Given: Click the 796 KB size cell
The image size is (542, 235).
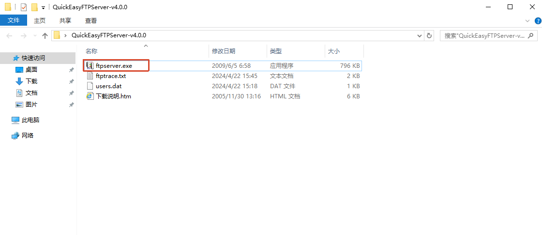Looking at the screenshot, I should click(349, 65).
